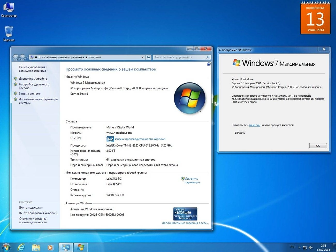The image size is (336, 252).
Task: Click the search magnifier icon
Action: click(x=208, y=57)
